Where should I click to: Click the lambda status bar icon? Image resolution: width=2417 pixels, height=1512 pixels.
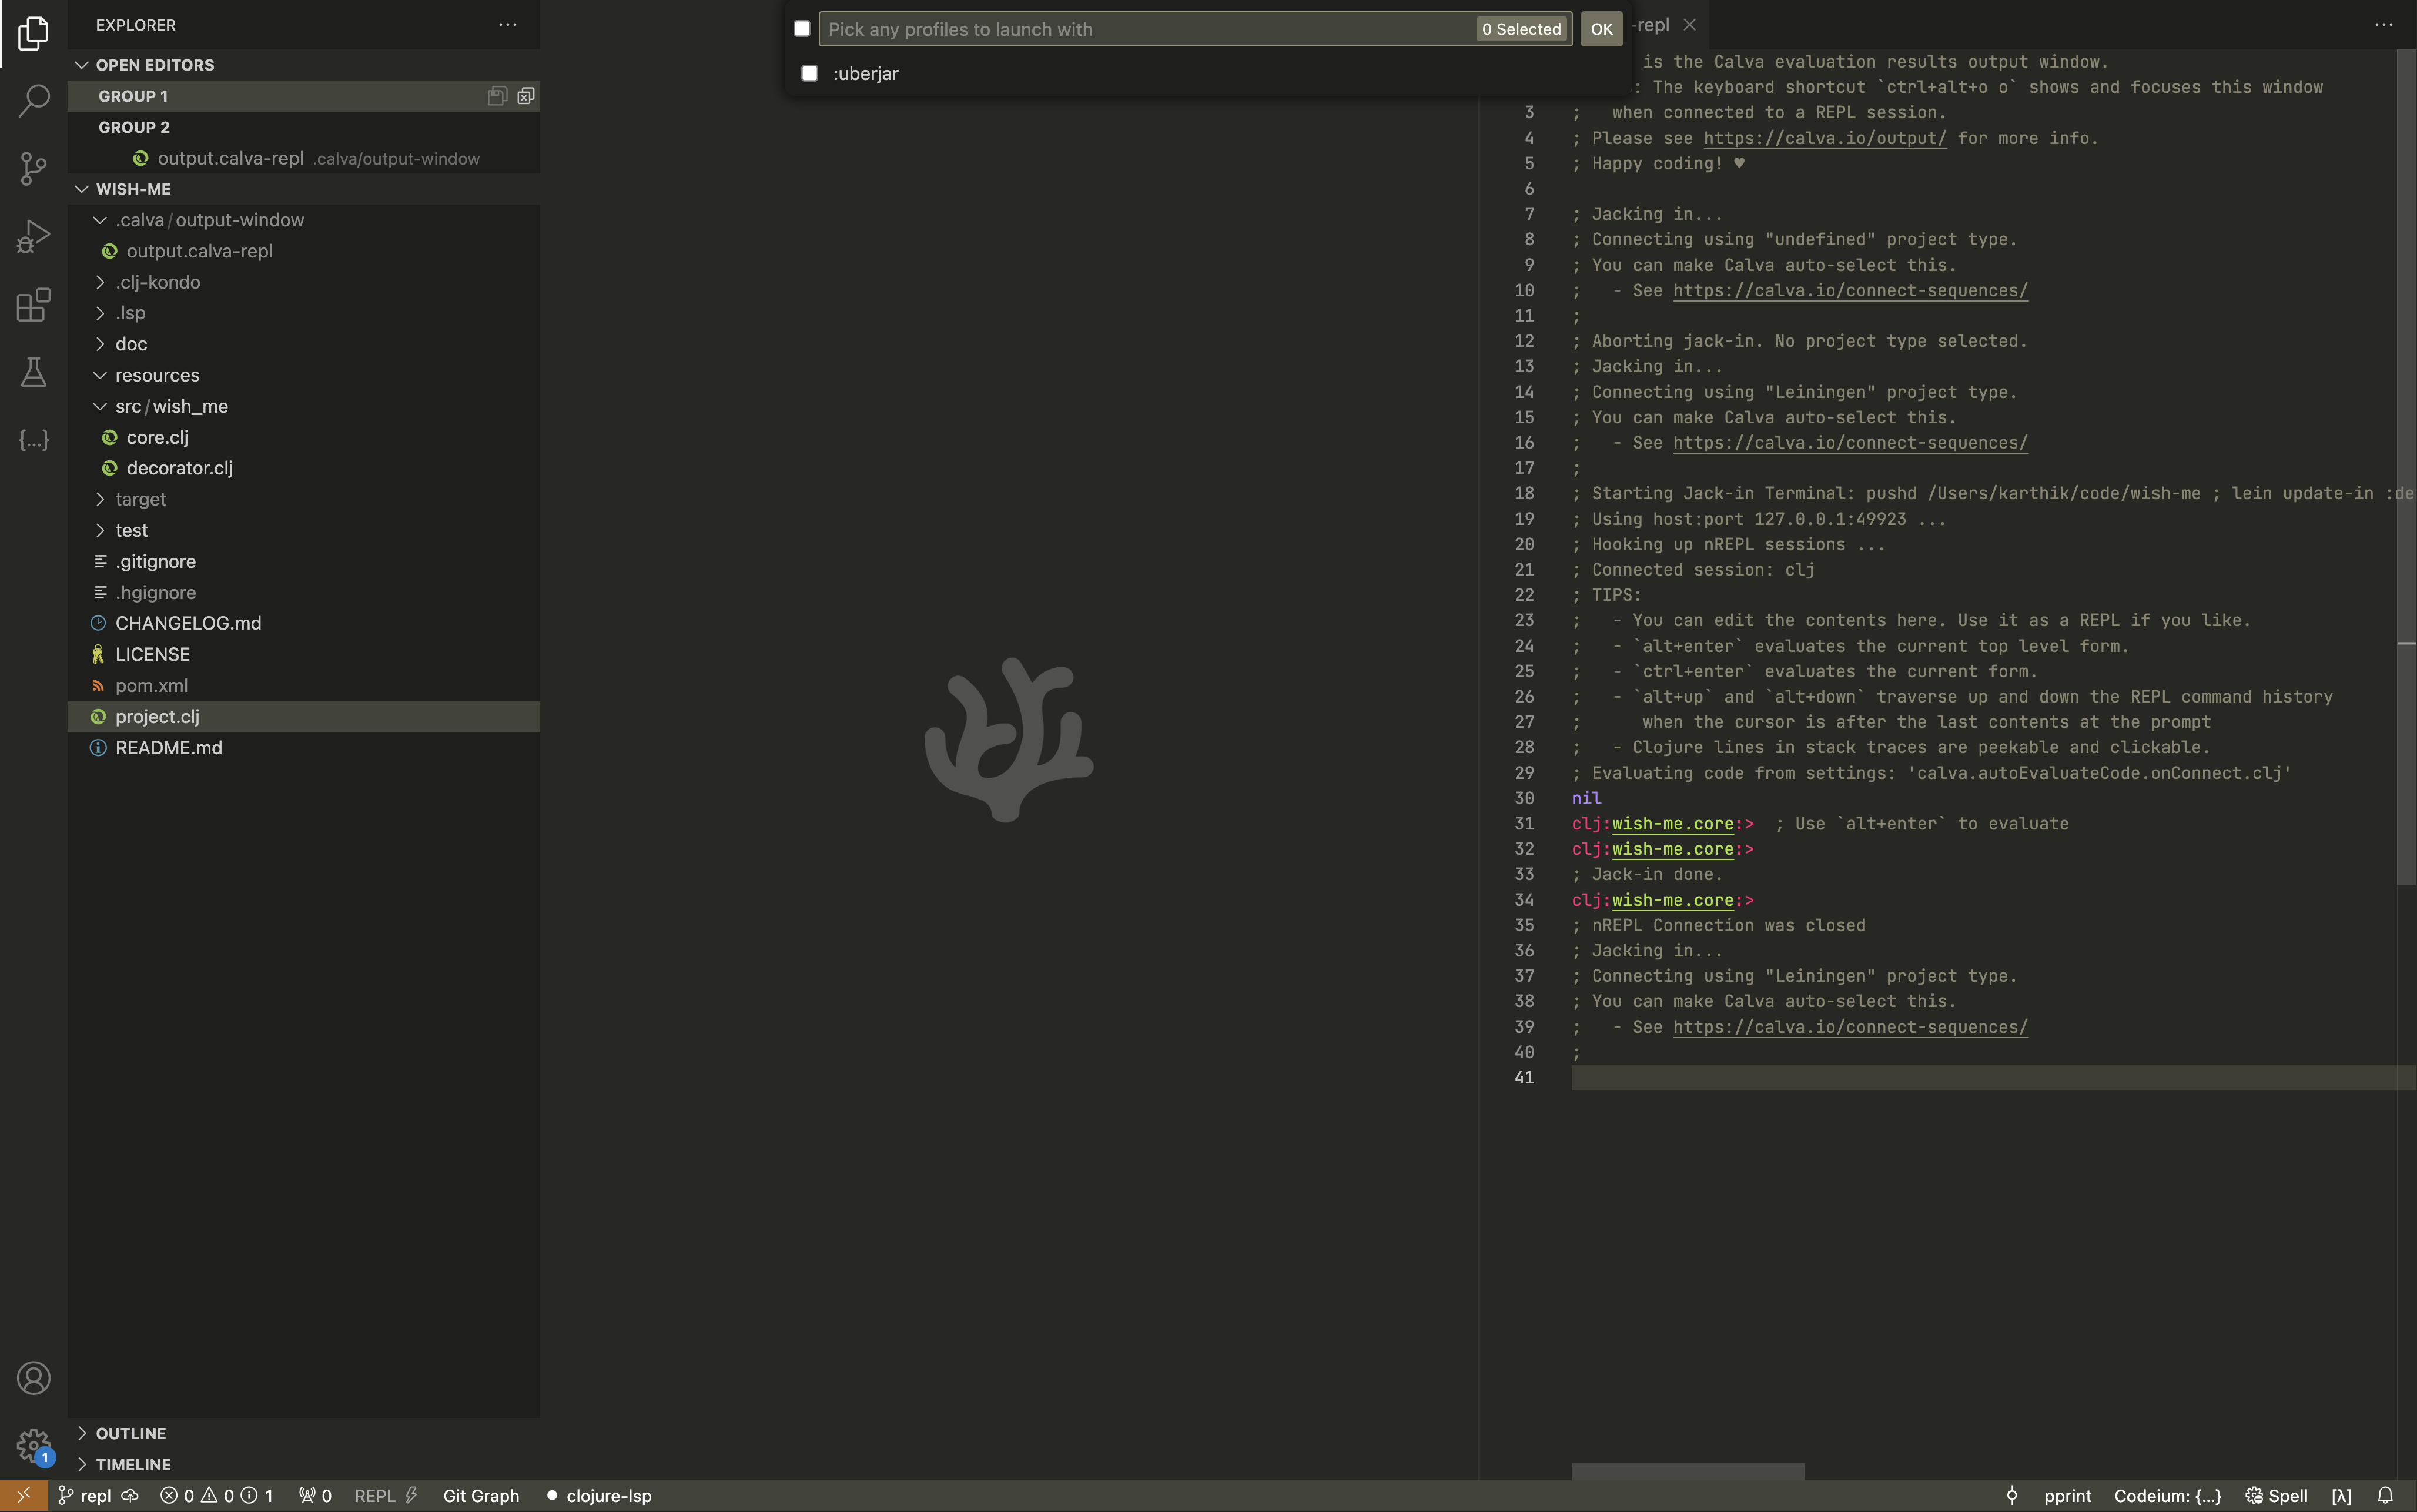click(x=2341, y=1495)
